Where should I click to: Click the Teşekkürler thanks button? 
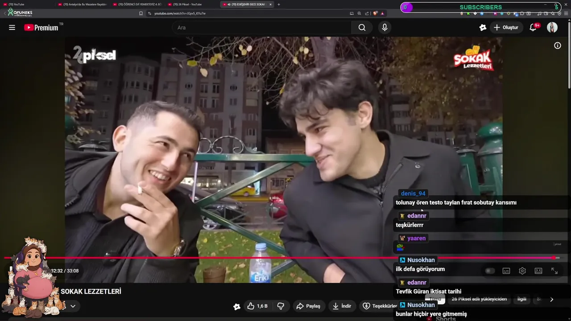click(380, 306)
